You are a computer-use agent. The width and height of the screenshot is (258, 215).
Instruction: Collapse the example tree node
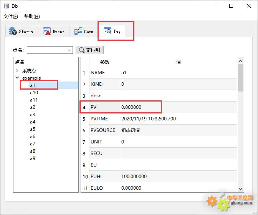(x=17, y=77)
